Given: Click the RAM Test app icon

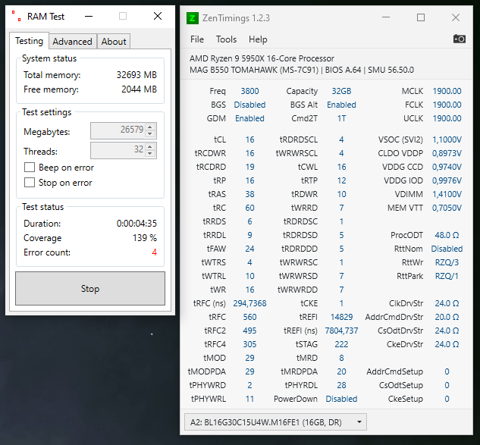Looking at the screenshot, I should click(16, 16).
